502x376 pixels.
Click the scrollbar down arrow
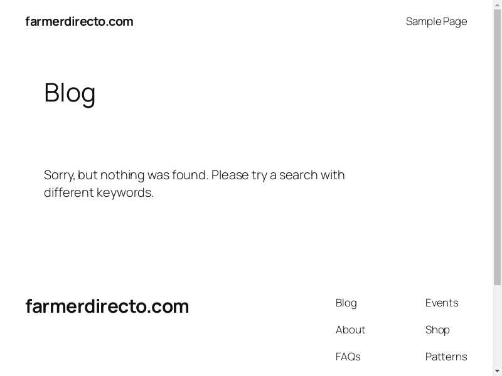(x=497, y=372)
